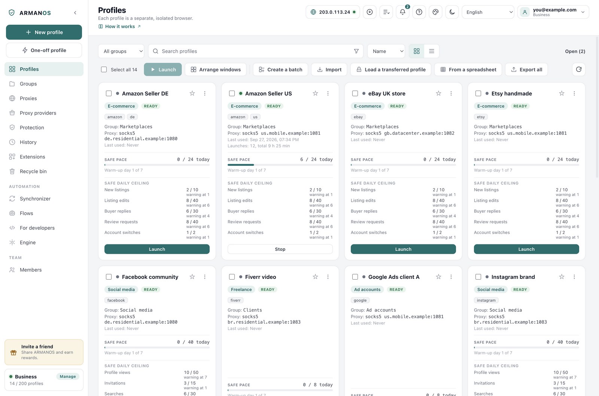Switch to grid view layout

(417, 51)
